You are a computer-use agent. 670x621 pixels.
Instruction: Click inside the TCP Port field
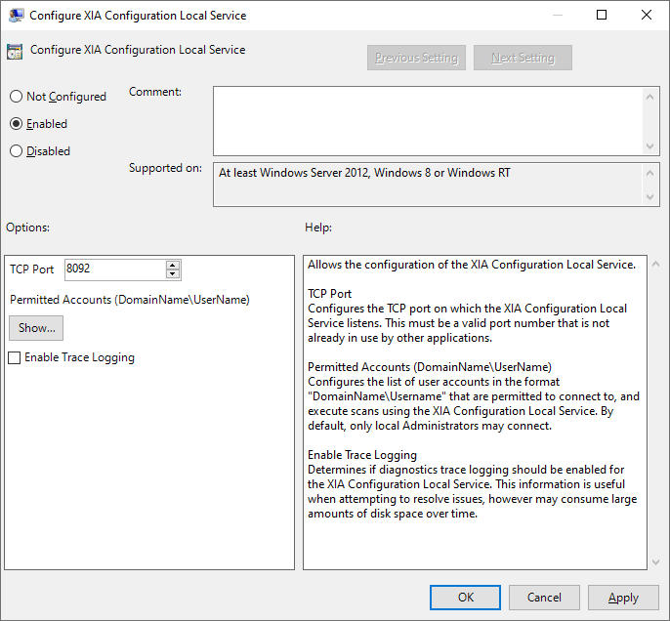pyautogui.click(x=115, y=269)
